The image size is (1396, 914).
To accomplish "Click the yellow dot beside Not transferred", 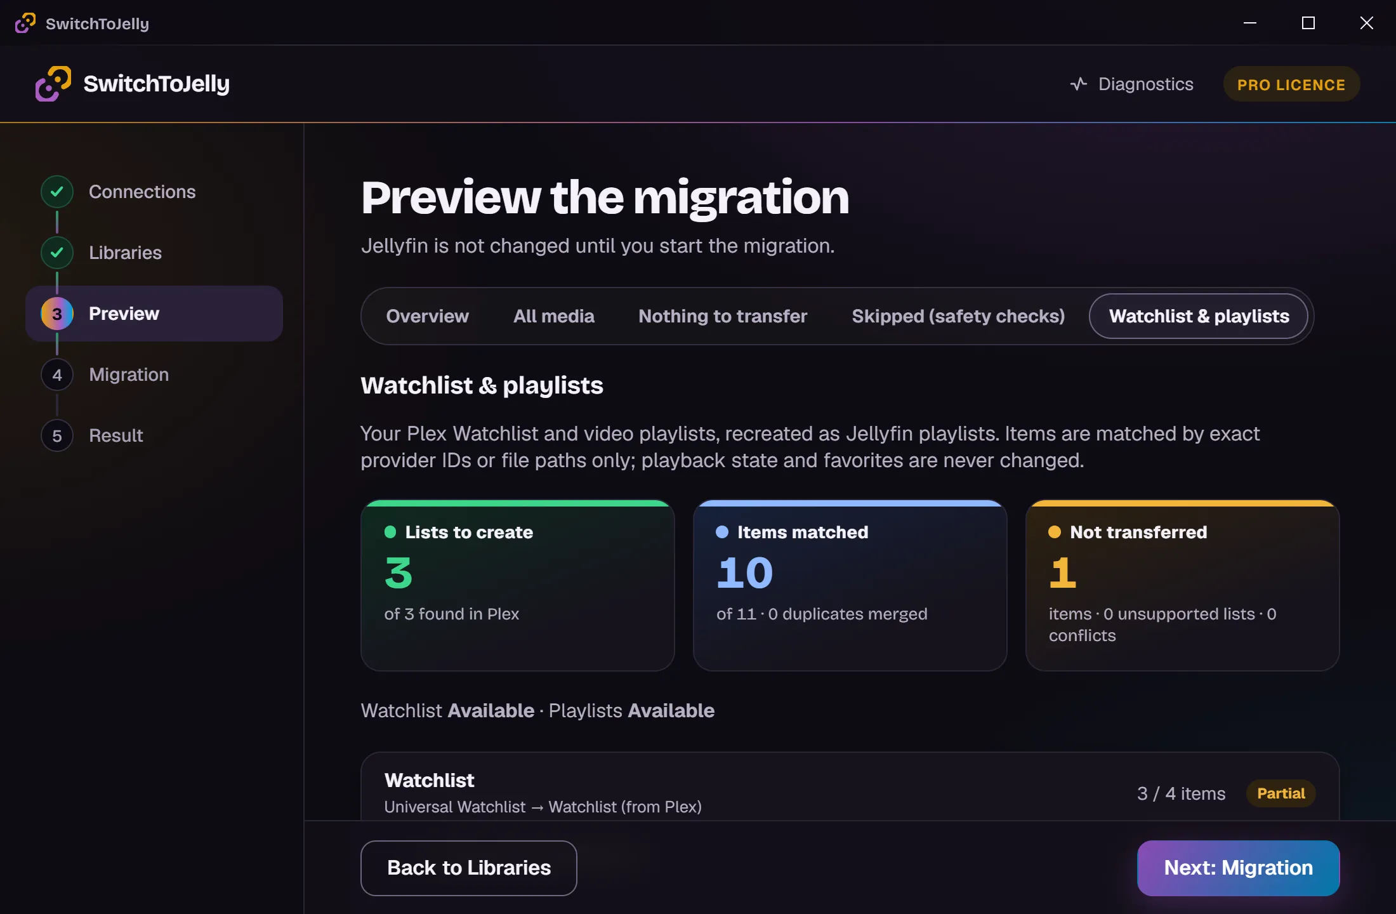I will 1055,532.
